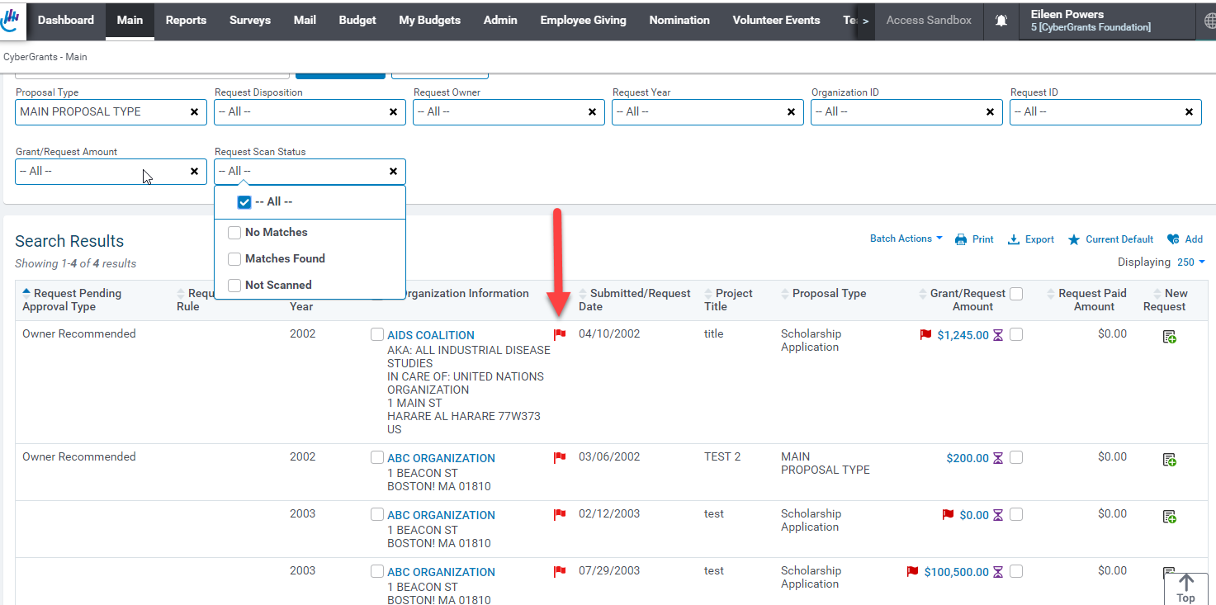Create new request in TEST 2 row
1216x605 pixels.
(x=1169, y=460)
